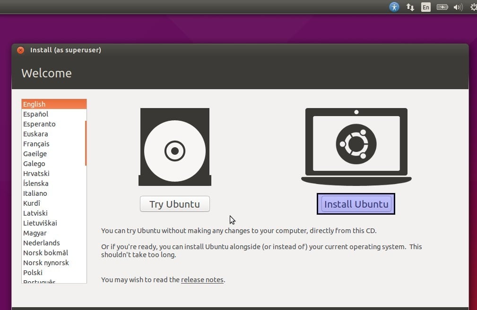Click the CD disc image
The height and width of the screenshot is (310, 477).
175,147
